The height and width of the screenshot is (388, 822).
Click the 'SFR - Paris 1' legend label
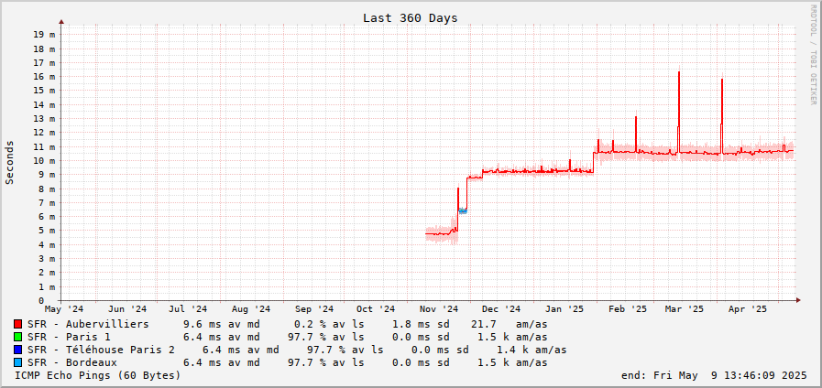click(69, 337)
